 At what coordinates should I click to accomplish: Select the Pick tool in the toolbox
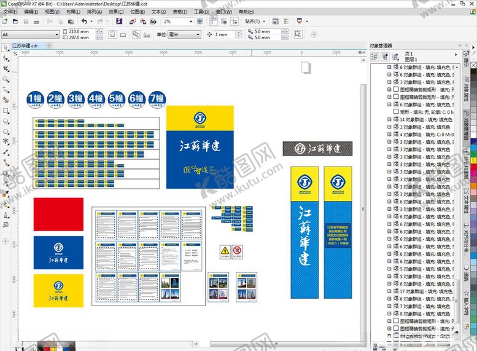[6, 47]
